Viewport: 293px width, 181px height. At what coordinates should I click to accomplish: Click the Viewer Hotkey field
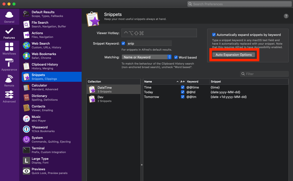[159, 33]
